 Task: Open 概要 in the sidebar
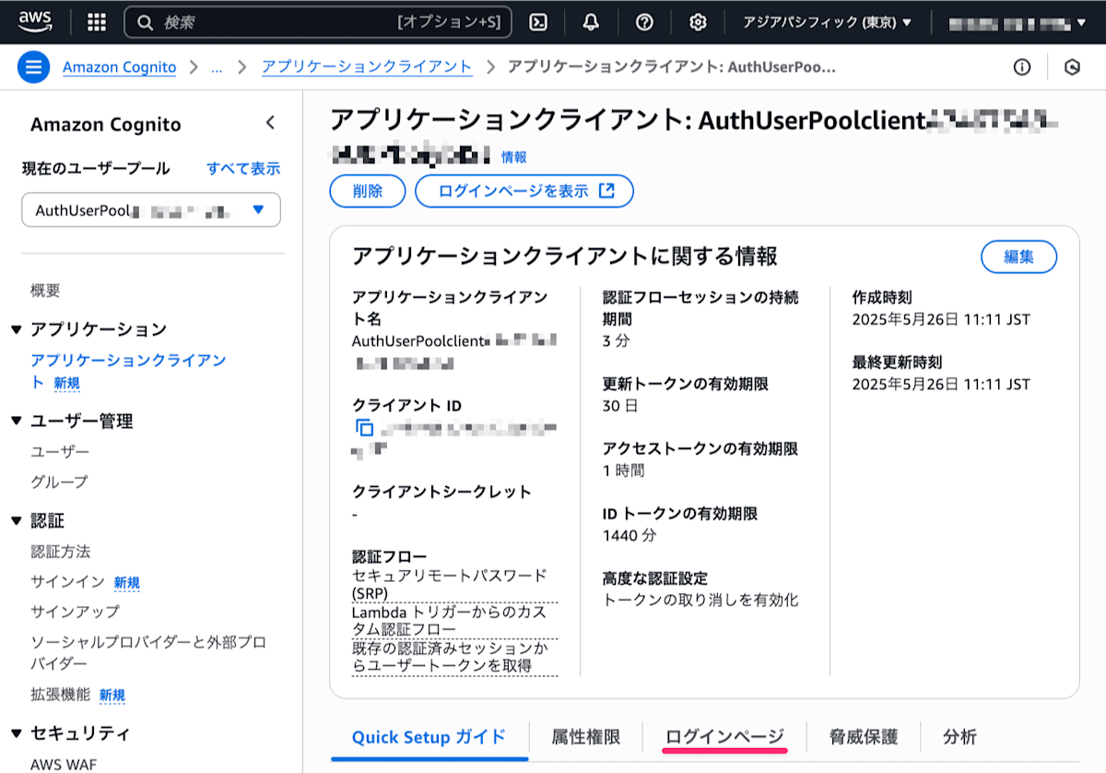(x=45, y=291)
